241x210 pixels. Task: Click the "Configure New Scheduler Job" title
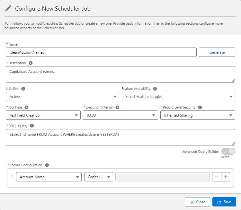pyautogui.click(x=53, y=9)
